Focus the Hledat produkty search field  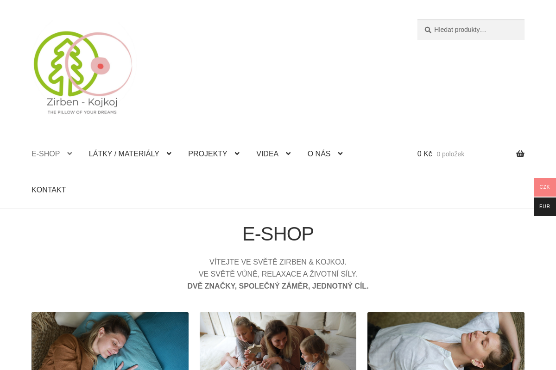click(471, 30)
